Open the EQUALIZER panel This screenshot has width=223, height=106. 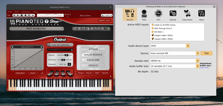[x=93, y=60]
